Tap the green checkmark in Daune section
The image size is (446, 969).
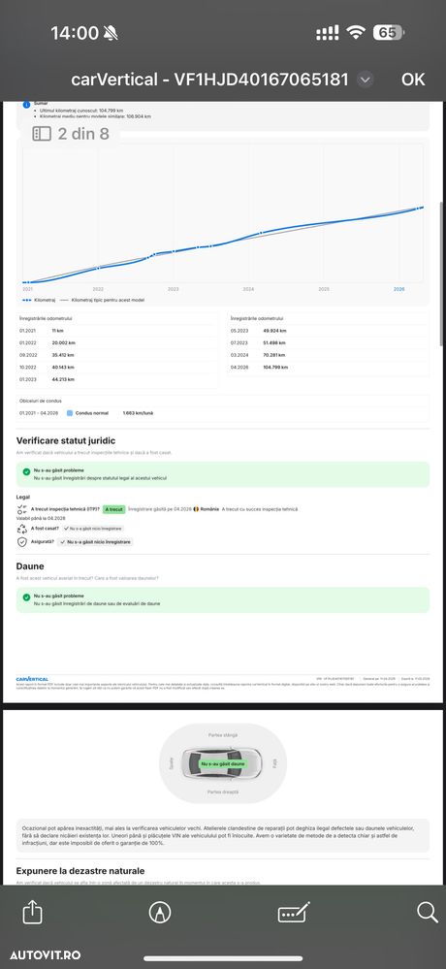coord(26,598)
